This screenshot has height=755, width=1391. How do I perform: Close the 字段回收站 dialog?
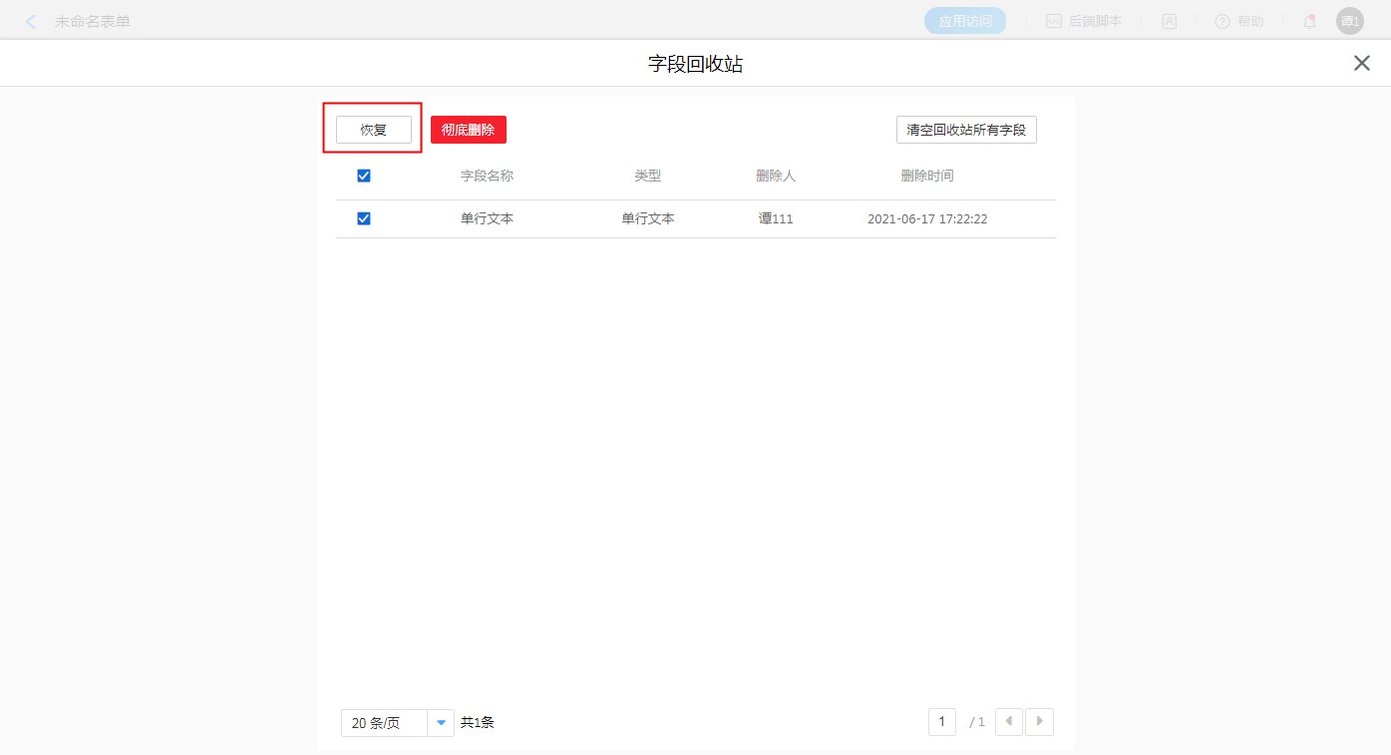(x=1361, y=64)
